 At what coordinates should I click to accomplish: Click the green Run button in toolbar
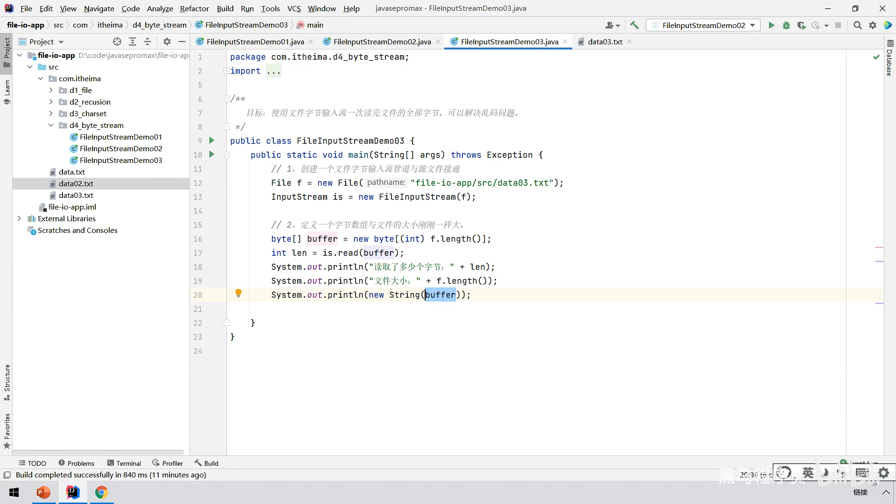pos(771,25)
